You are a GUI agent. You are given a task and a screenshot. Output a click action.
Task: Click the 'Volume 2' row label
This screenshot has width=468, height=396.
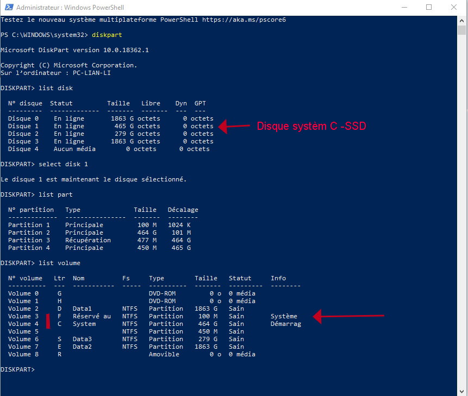[x=23, y=309]
